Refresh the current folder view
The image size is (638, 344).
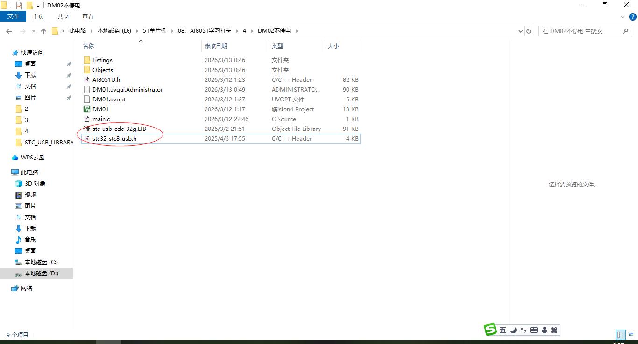(x=529, y=31)
